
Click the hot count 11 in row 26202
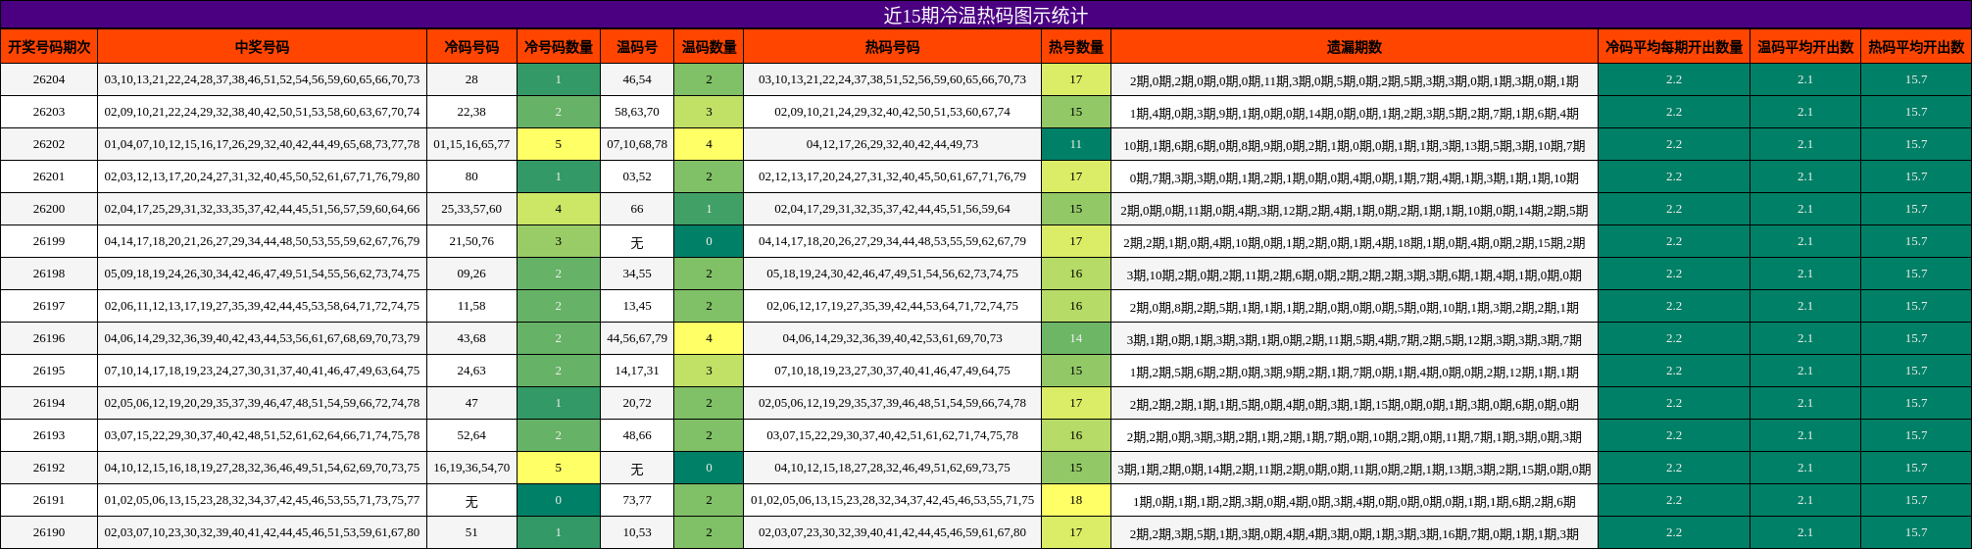pyautogui.click(x=1076, y=144)
